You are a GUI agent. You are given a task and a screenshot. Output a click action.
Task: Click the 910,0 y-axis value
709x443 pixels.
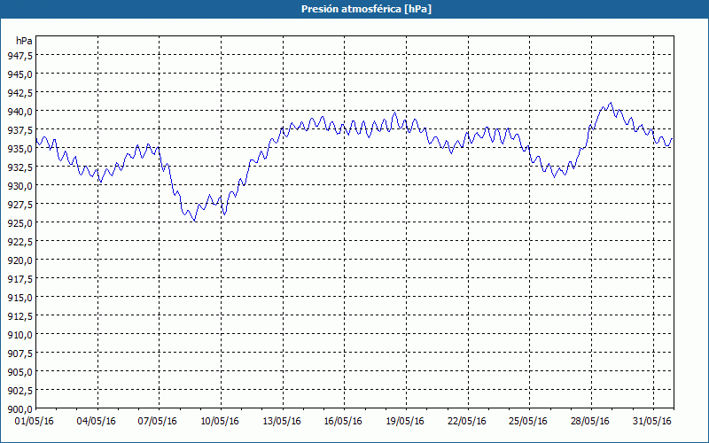point(19,334)
